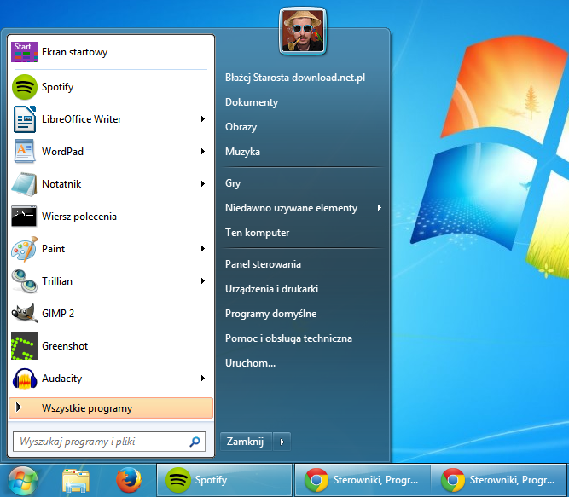Launch Firefox from the taskbar
569x497 pixels.
129,480
